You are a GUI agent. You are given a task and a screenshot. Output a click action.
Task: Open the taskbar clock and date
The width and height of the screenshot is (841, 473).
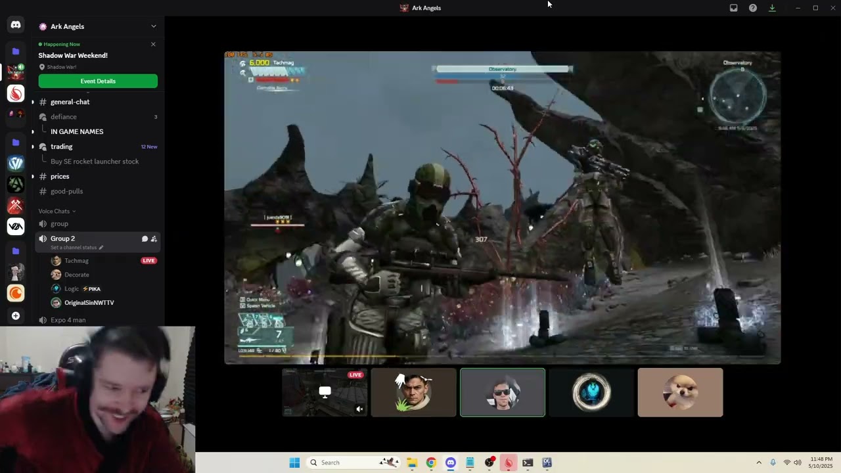821,462
